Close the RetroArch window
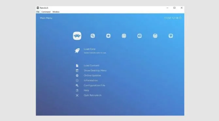Image resolution: width=219 pixels, height=121 pixels. coord(181,8)
